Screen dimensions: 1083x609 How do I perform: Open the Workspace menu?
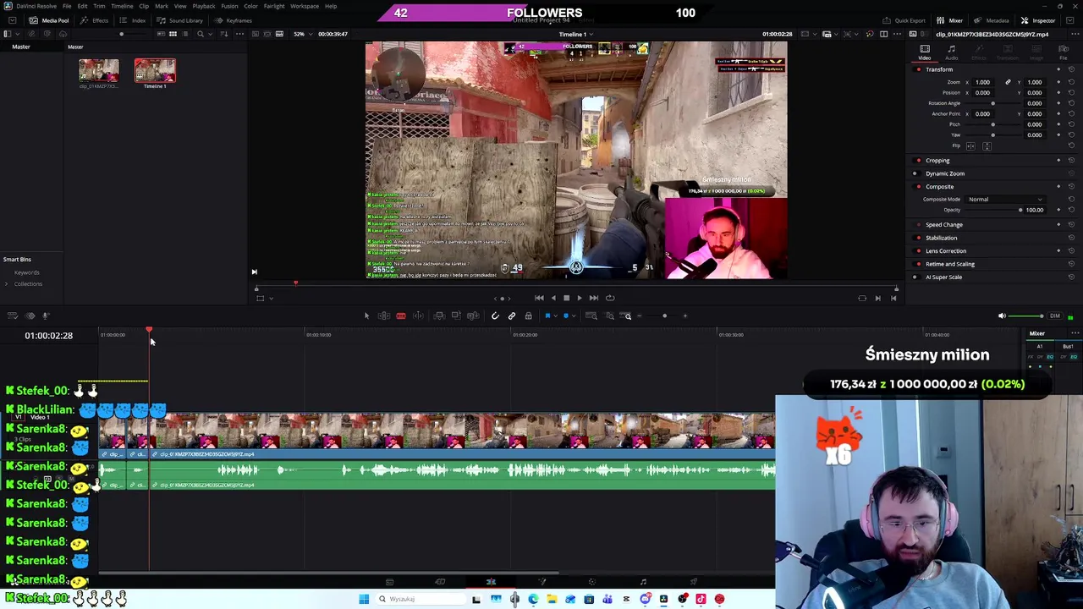click(x=305, y=6)
